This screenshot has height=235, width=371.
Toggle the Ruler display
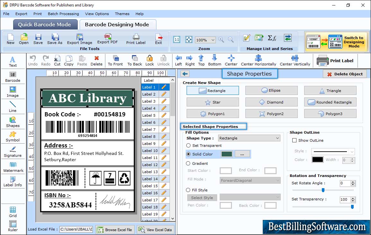pos(13,226)
